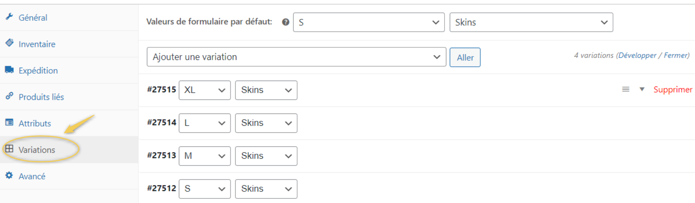This screenshot has width=695, height=203.
Task: Click the help question mark icon
Action: point(285,22)
